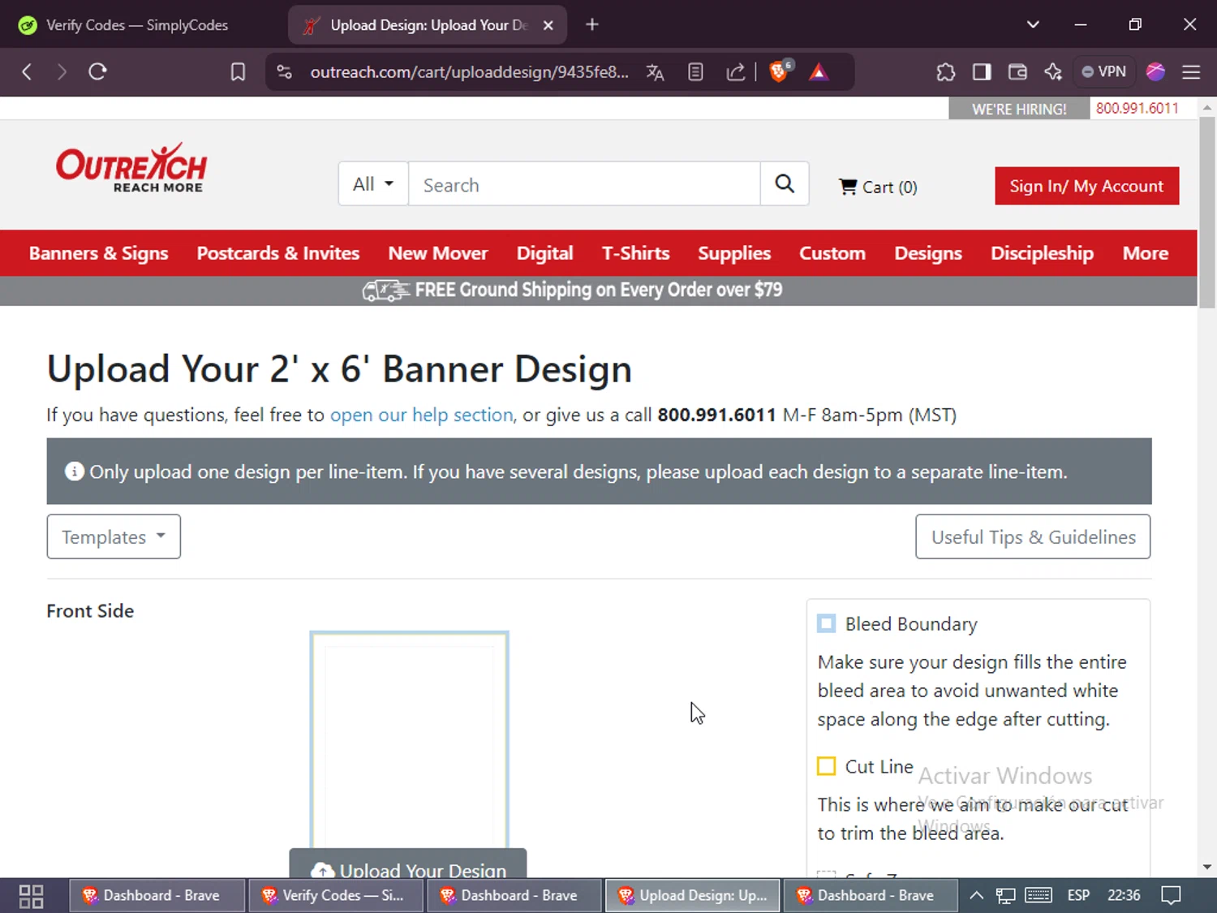The height and width of the screenshot is (913, 1217).
Task: Open reader mode icon
Action: [x=695, y=72]
